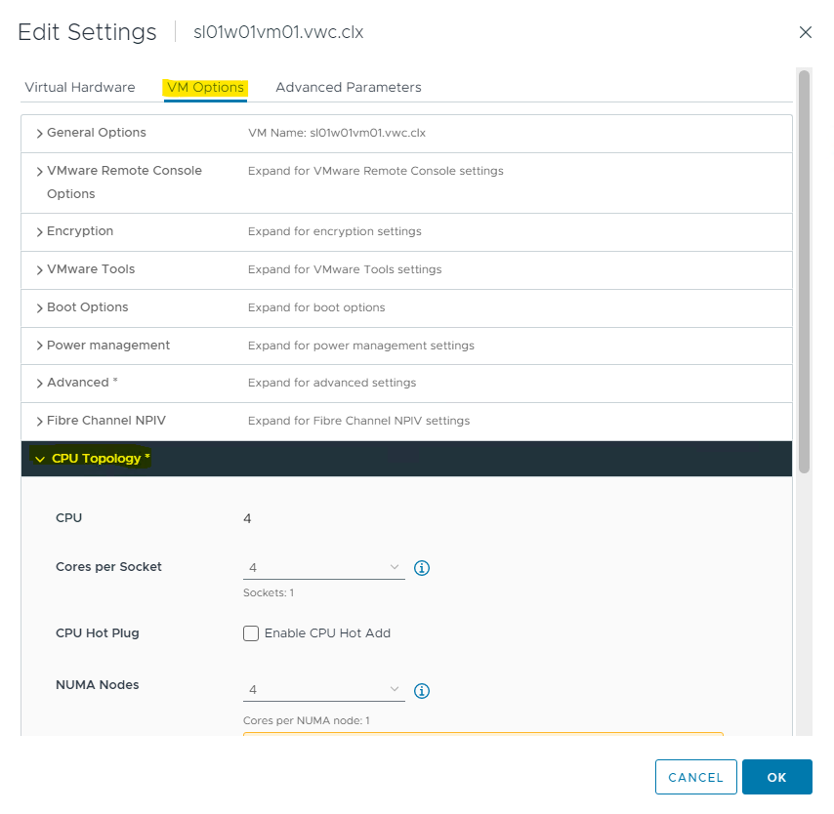This screenshot has height=814, width=834.
Task: Click the dialog's vertical scrollbar
Action: (804, 273)
